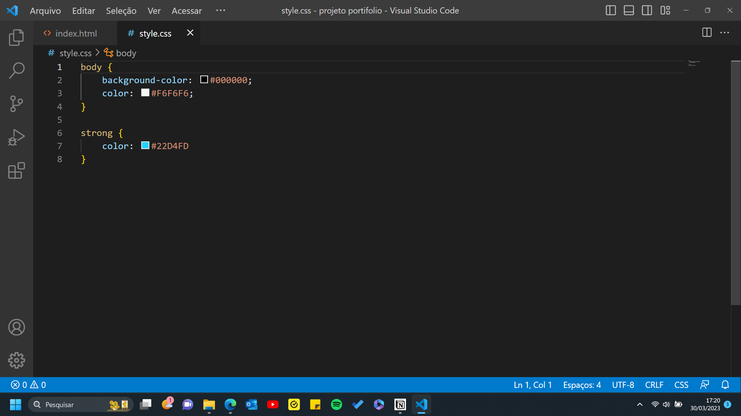Viewport: 741px width, 416px height.
Task: Click the editor vertical scrollbar
Action: click(x=736, y=183)
